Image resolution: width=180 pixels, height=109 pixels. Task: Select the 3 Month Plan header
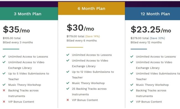tap(29, 14)
